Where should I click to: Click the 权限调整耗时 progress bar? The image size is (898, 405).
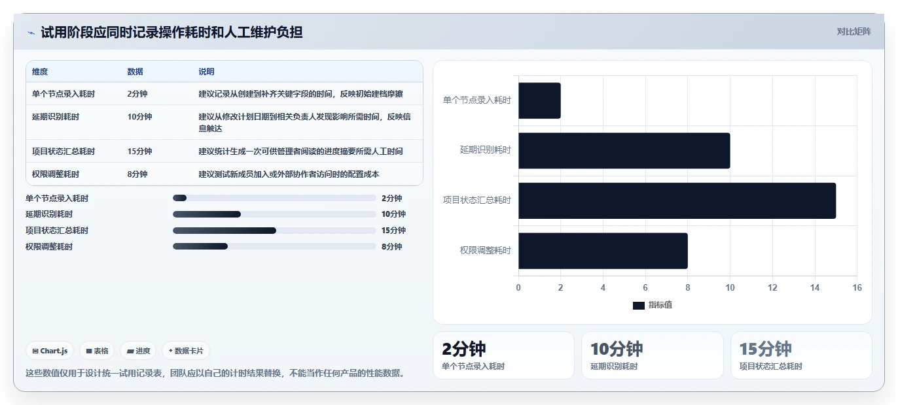pyautogui.click(x=274, y=246)
